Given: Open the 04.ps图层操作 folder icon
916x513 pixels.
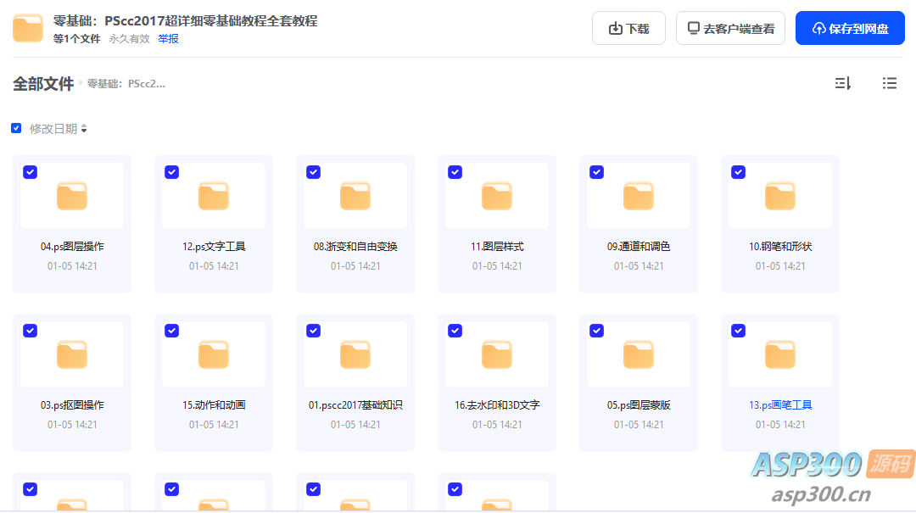Looking at the screenshot, I should point(72,196).
